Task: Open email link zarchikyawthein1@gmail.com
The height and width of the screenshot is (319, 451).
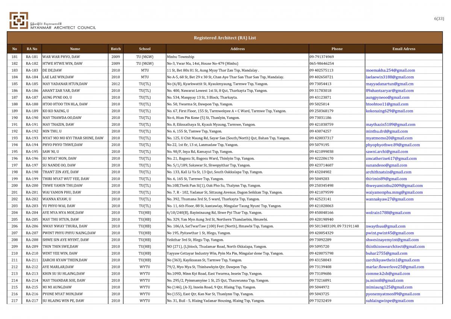Action: pyautogui.click(x=392, y=260)
